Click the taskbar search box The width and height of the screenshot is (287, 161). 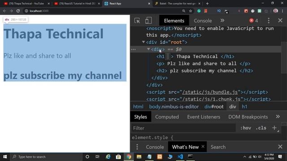tap(46, 157)
